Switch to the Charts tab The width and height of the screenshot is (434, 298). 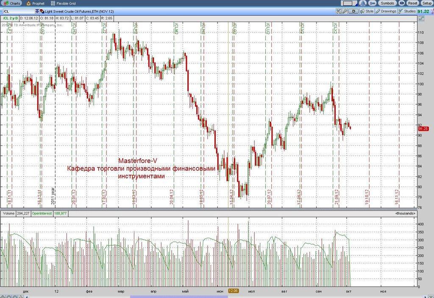point(12,3)
